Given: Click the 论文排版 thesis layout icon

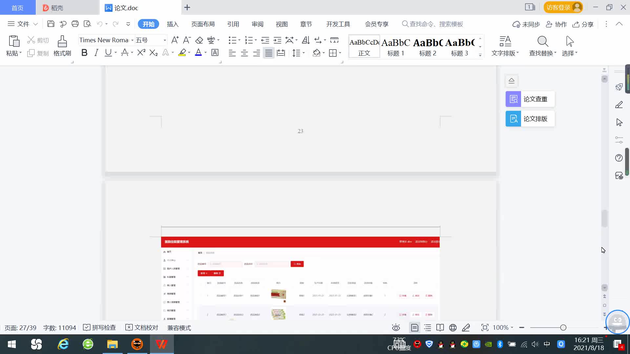Looking at the screenshot, I should click(x=513, y=119).
